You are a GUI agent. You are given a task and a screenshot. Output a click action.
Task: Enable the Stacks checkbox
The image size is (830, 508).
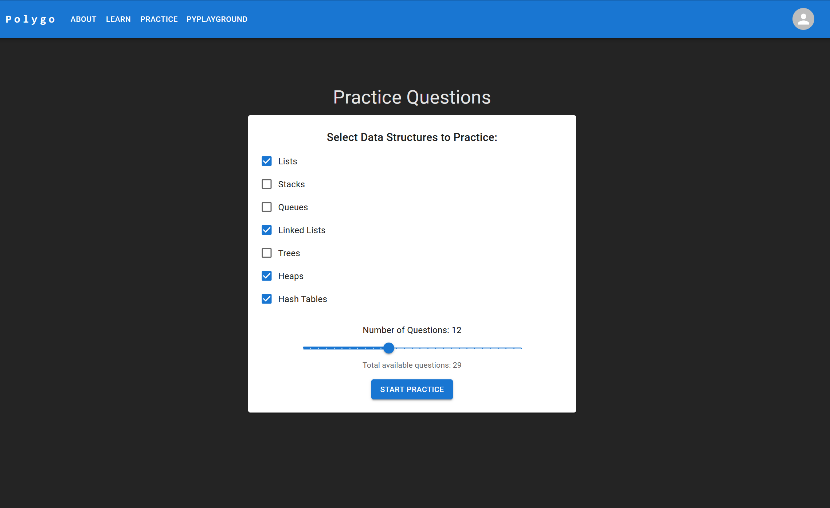click(x=267, y=184)
